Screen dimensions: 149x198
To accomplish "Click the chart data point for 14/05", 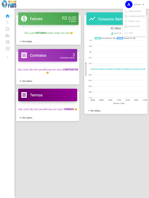I will (145, 69).
